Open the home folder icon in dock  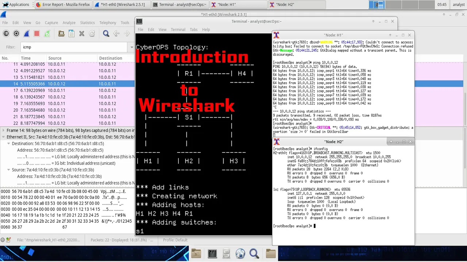(196, 253)
